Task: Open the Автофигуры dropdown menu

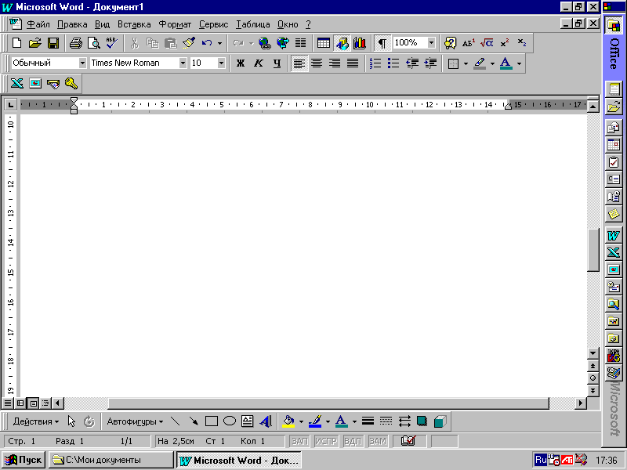Action: coord(135,421)
